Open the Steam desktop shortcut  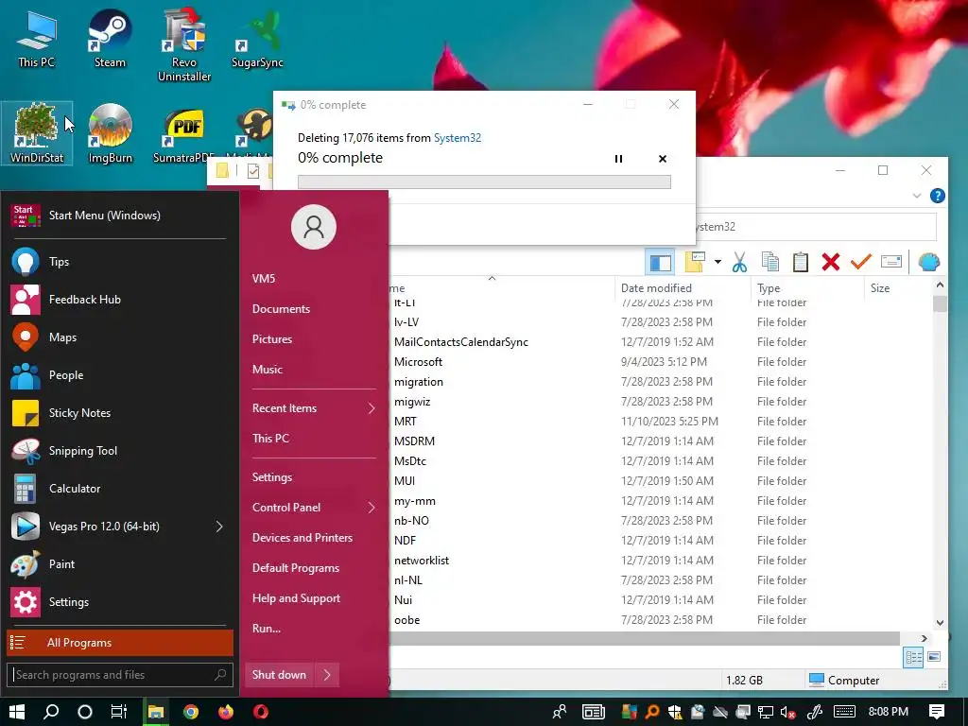110,39
